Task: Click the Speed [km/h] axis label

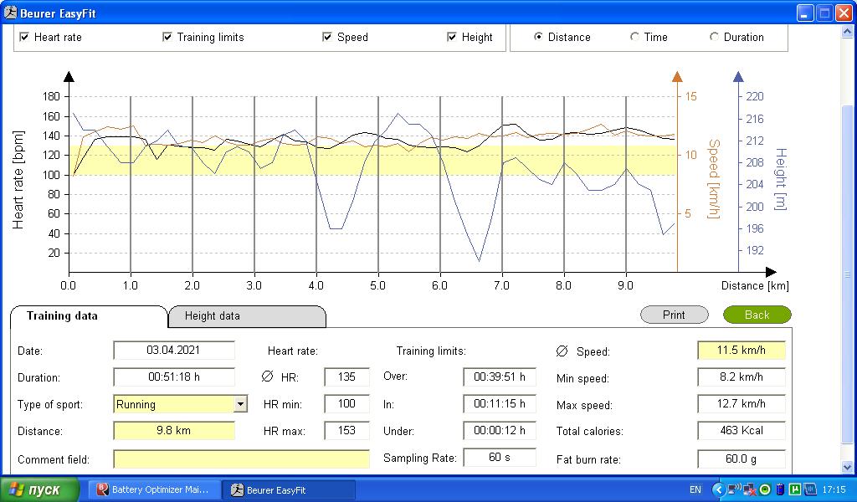Action: tap(714, 179)
